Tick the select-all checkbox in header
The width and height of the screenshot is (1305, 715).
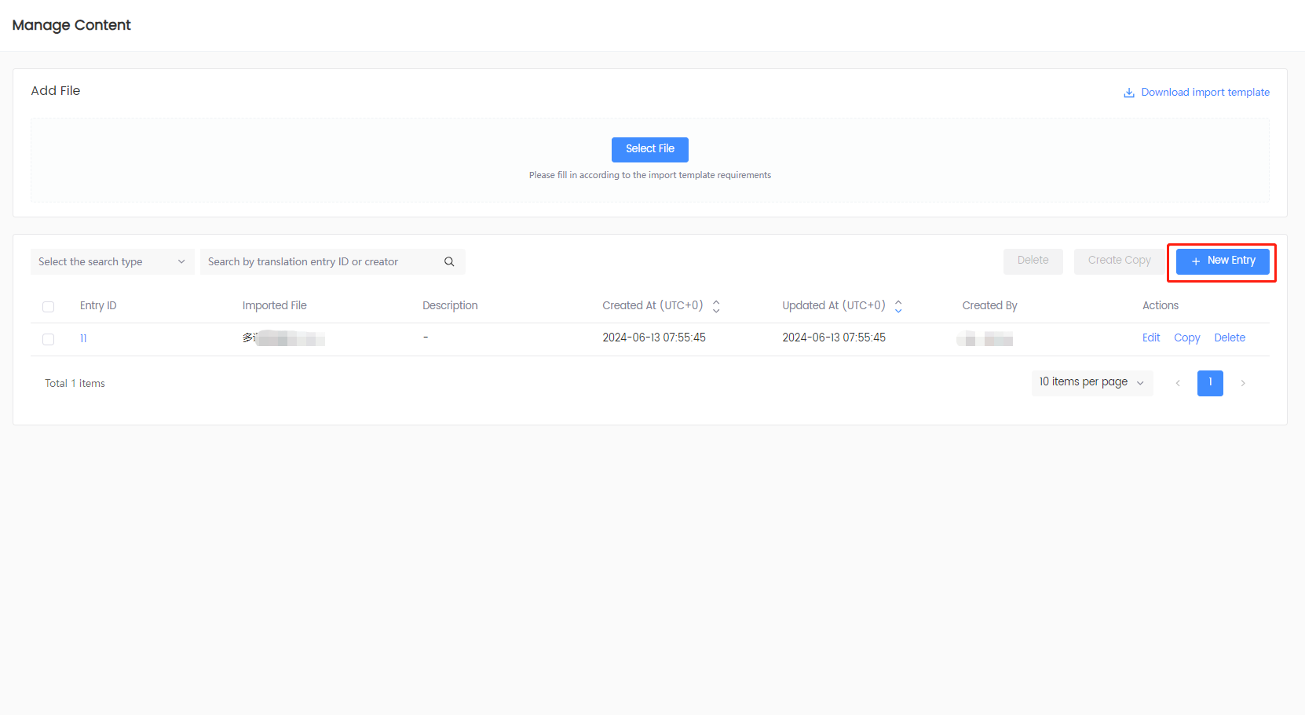[49, 307]
